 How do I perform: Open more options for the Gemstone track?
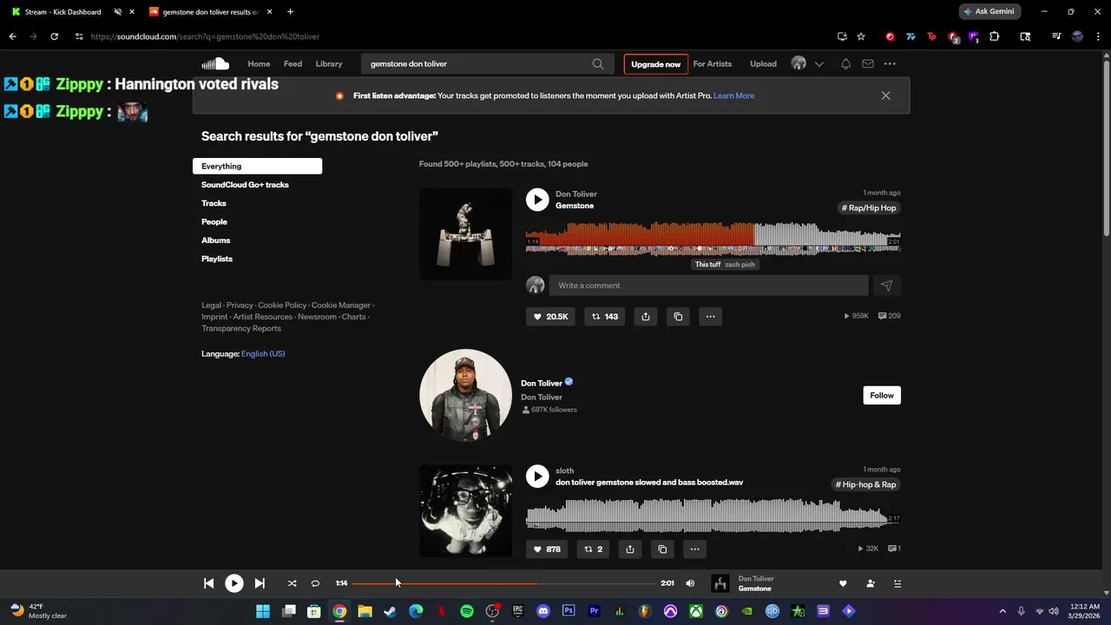tap(710, 317)
